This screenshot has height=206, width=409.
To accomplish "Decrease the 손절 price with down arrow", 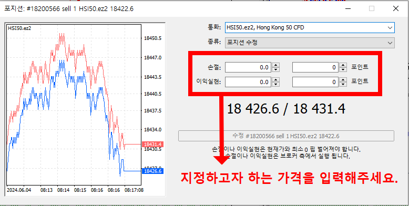I will click(x=275, y=70).
